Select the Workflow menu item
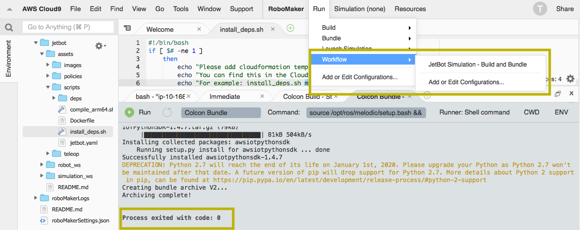580x230 pixels. coord(363,60)
